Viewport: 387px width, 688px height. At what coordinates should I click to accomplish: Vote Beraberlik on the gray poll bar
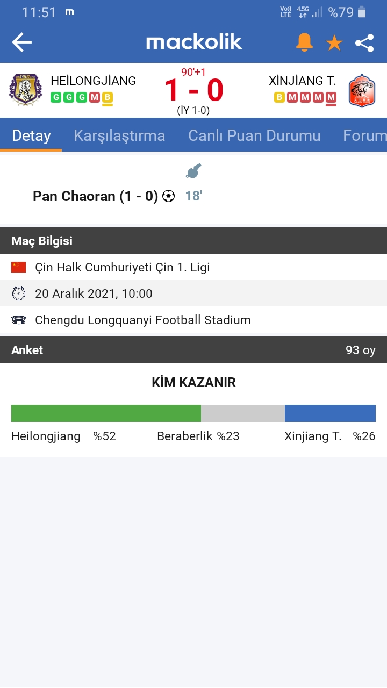click(x=243, y=413)
